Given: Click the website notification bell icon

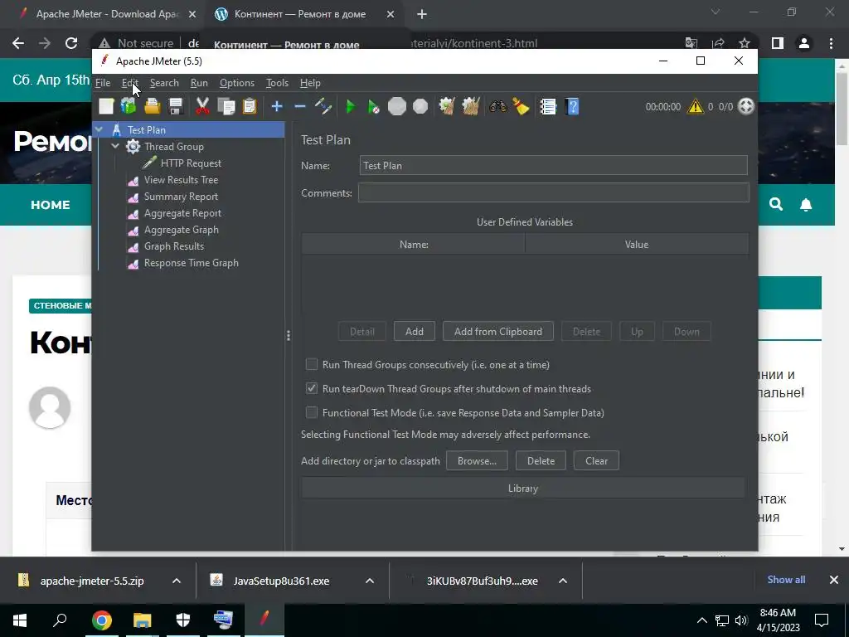Looking at the screenshot, I should pyautogui.click(x=806, y=204).
